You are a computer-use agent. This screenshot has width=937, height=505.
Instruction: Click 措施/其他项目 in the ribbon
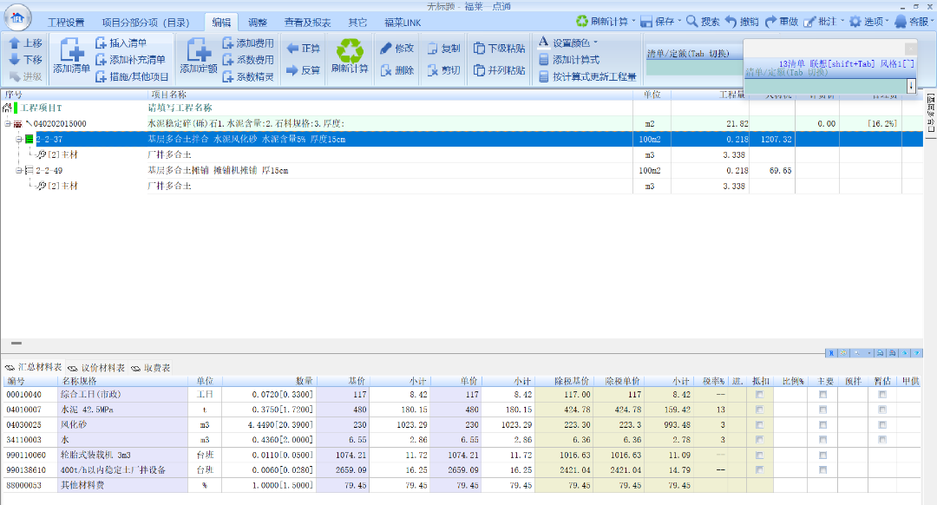132,76
